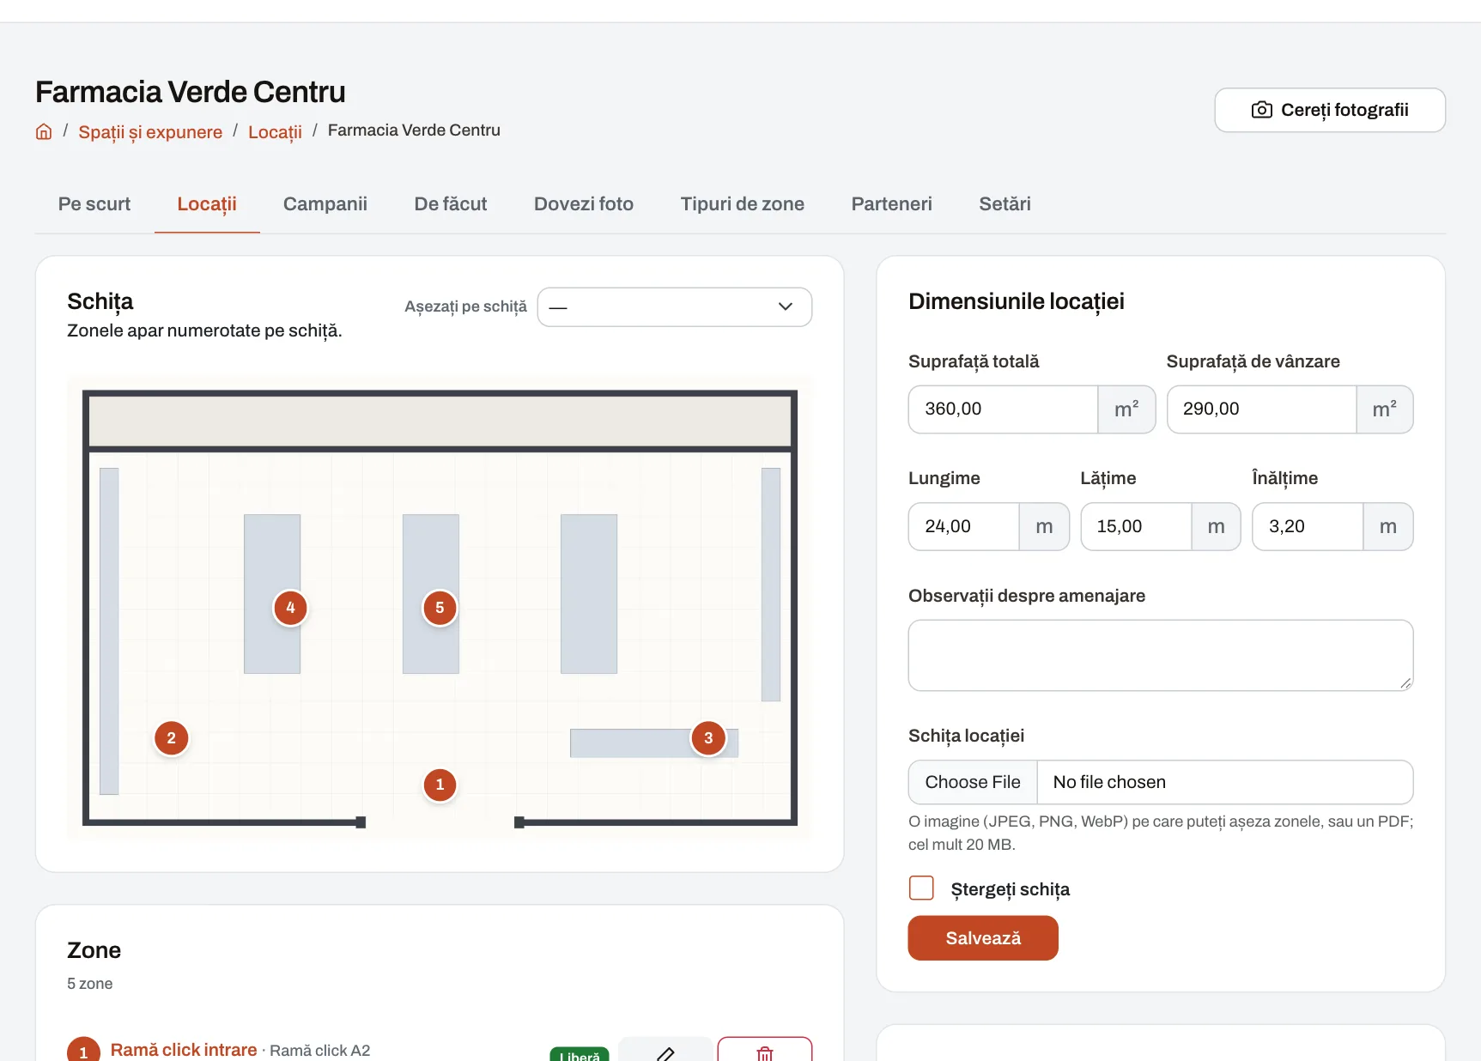The image size is (1481, 1061).
Task: Click the Observații despre amenajare text area
Action: coord(1161,656)
